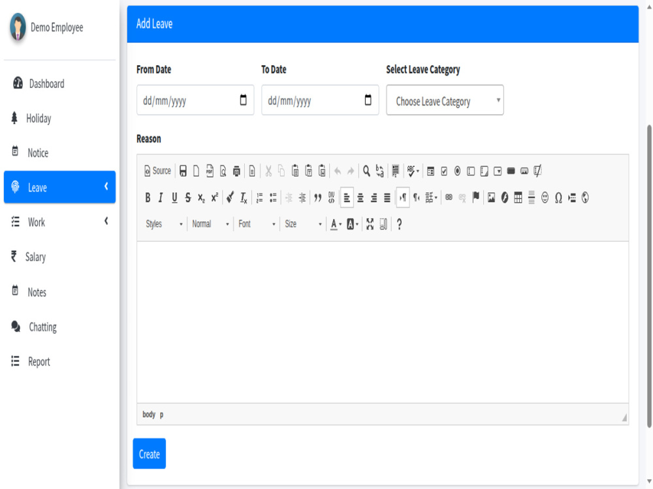This screenshot has width=653, height=489.
Task: Open the Text Color picker
Action: pyautogui.click(x=336, y=224)
